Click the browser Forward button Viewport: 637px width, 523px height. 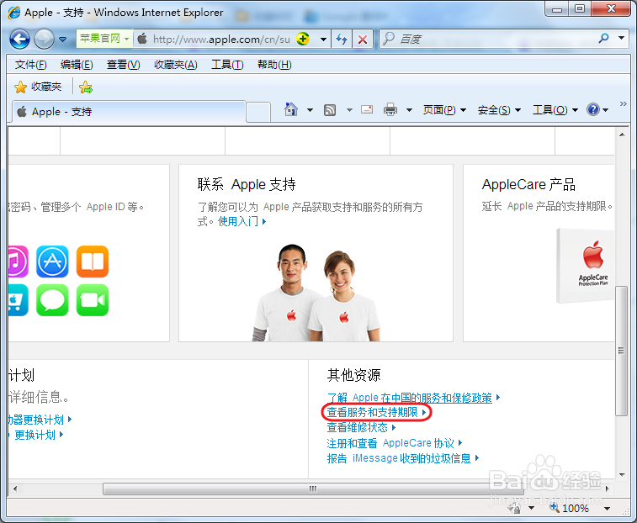tap(44, 40)
